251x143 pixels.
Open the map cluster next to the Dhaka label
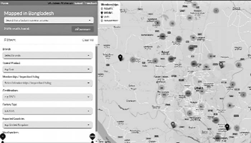coord(202,91)
